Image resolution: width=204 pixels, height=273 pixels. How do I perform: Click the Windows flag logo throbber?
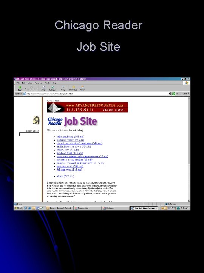coord(187,83)
